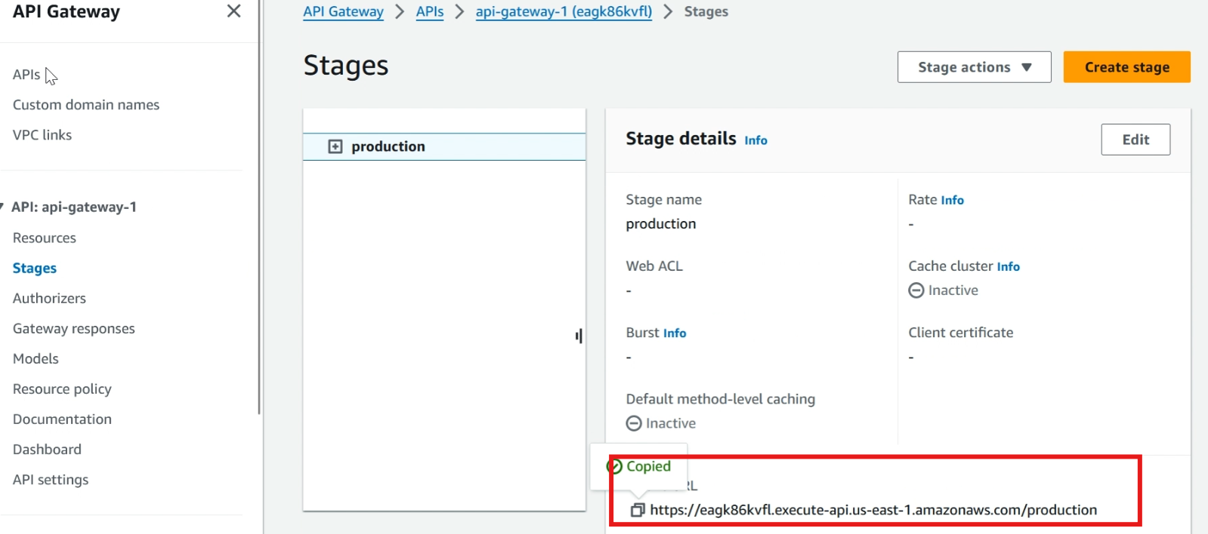Open the Info link next to Cache cluster
This screenshot has width=1208, height=534.
pyautogui.click(x=1008, y=266)
